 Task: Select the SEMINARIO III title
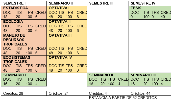[143, 75]
